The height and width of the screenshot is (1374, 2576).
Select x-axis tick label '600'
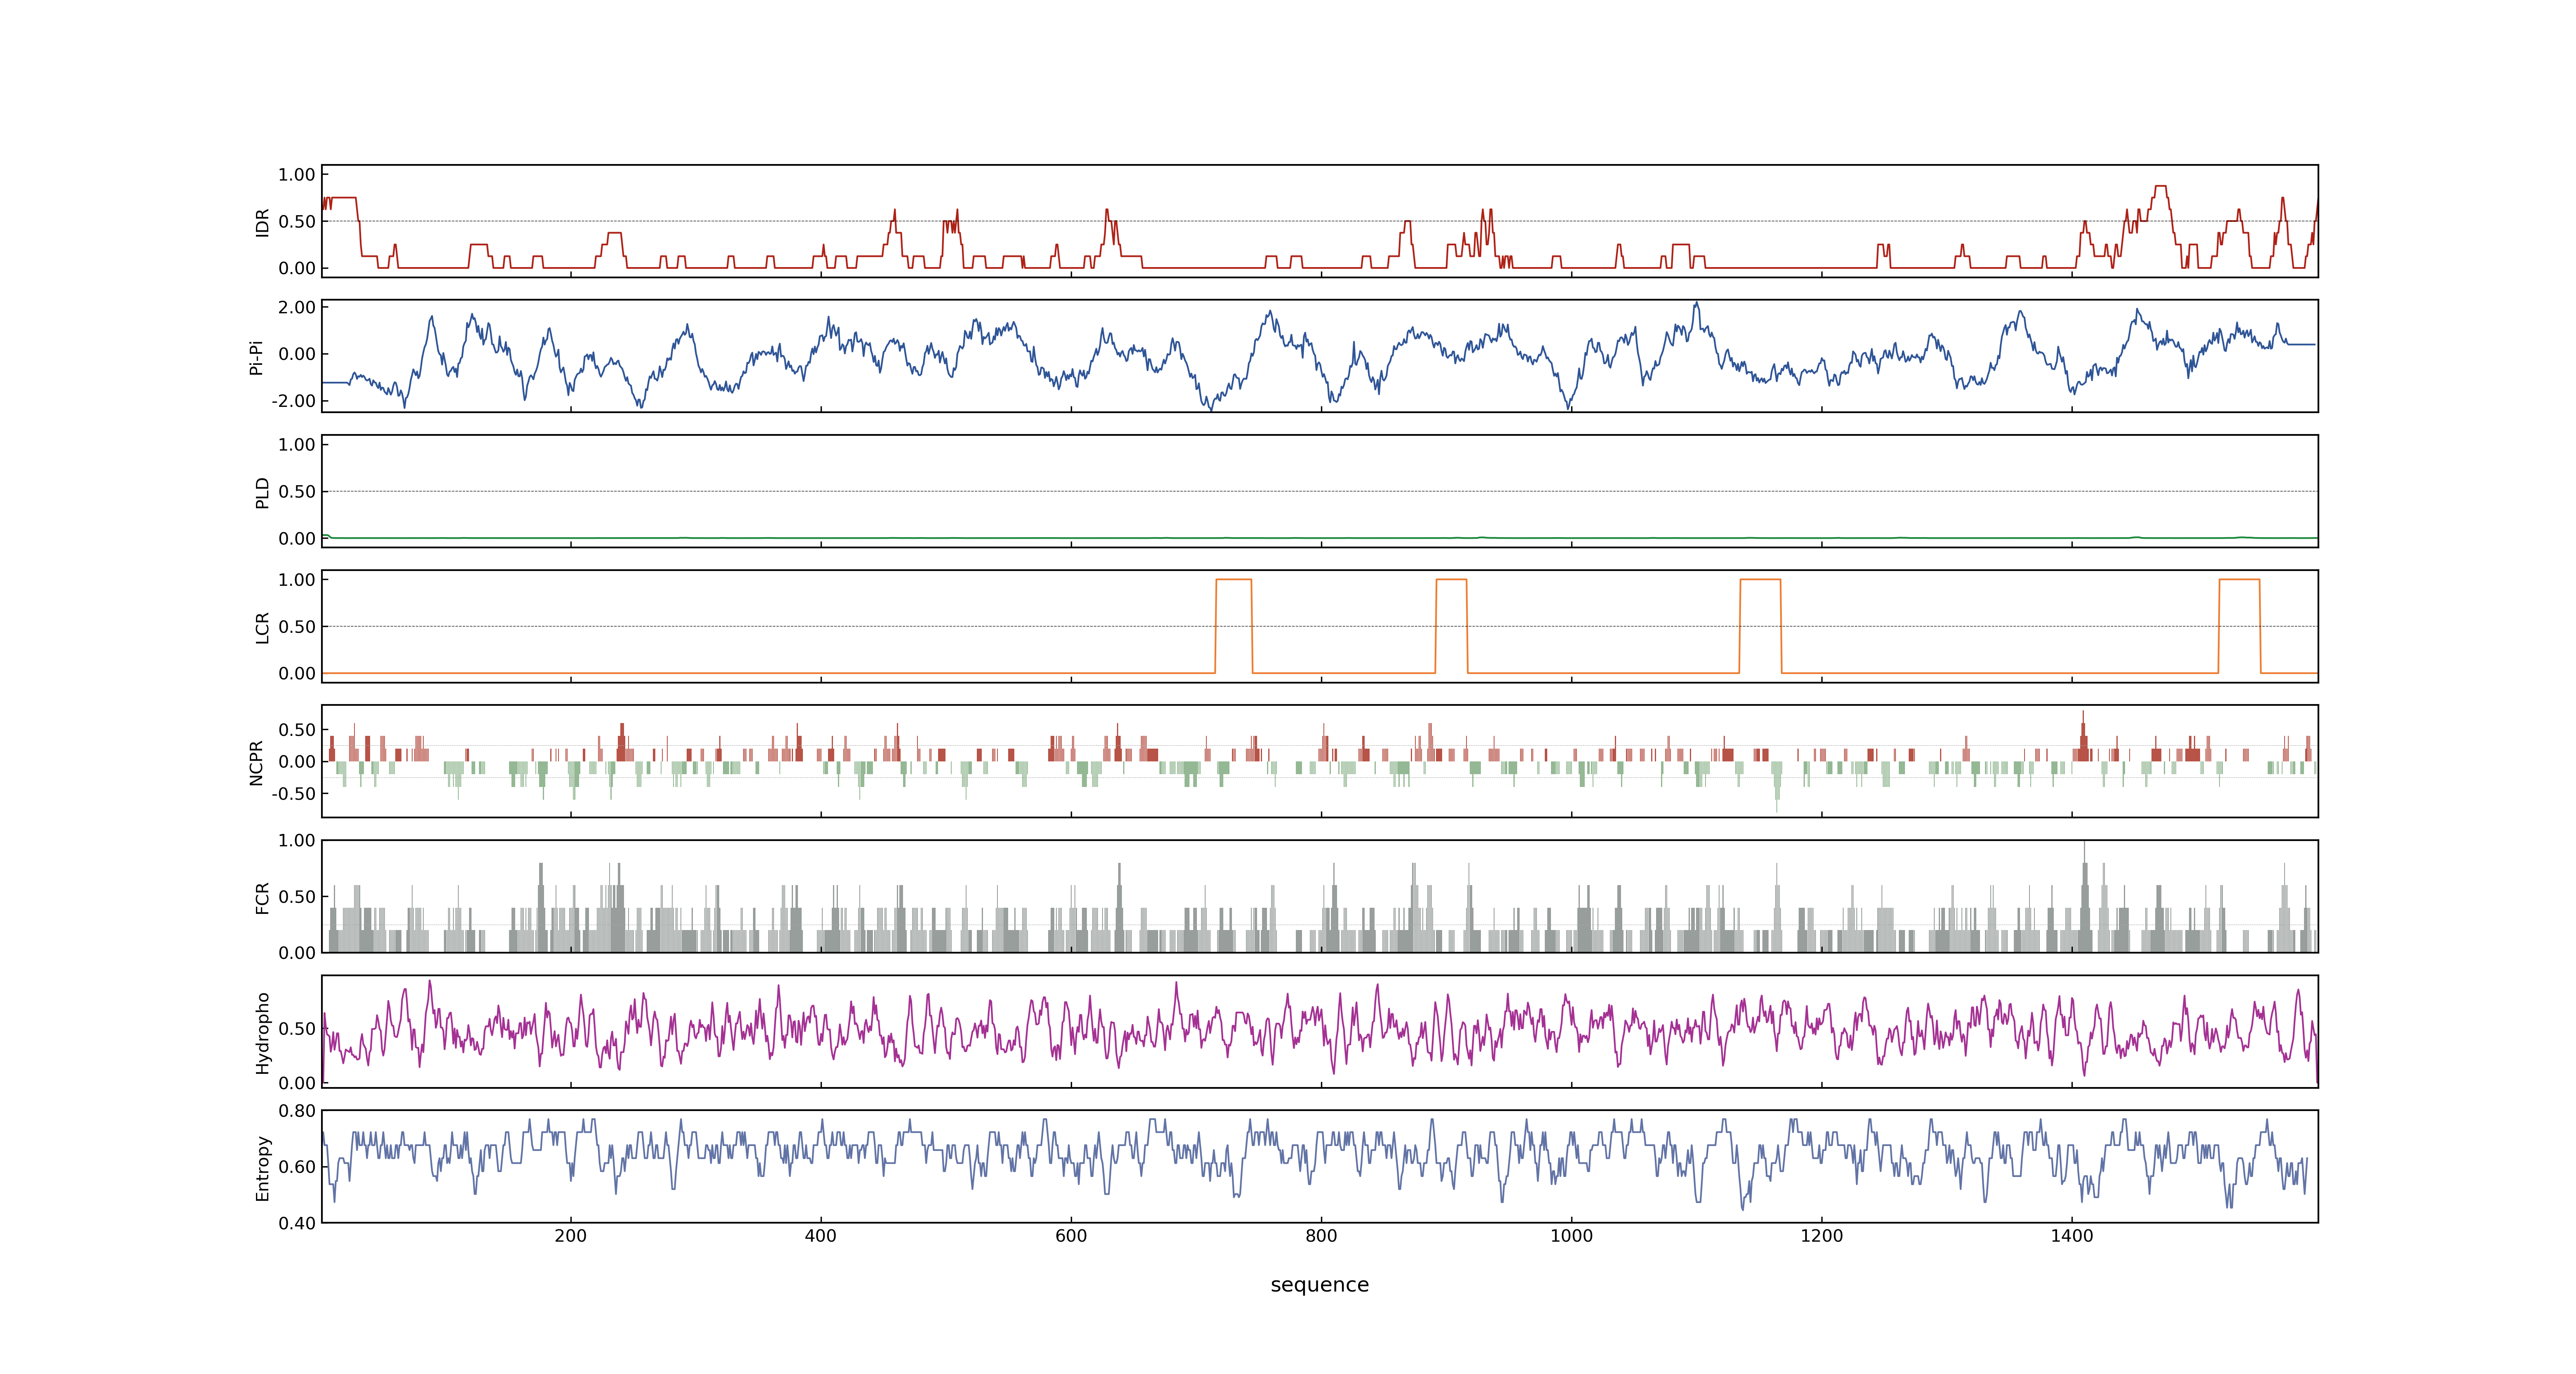(1071, 1236)
